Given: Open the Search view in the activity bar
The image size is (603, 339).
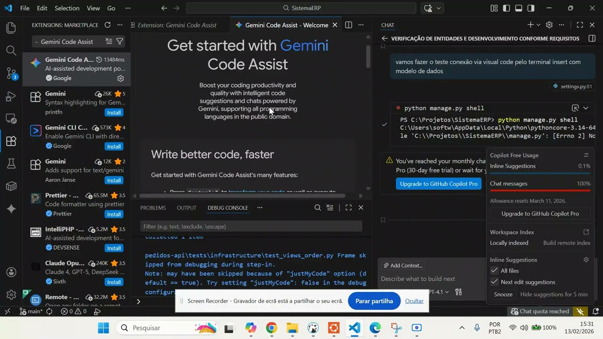Looking at the screenshot, I should tap(11, 50).
